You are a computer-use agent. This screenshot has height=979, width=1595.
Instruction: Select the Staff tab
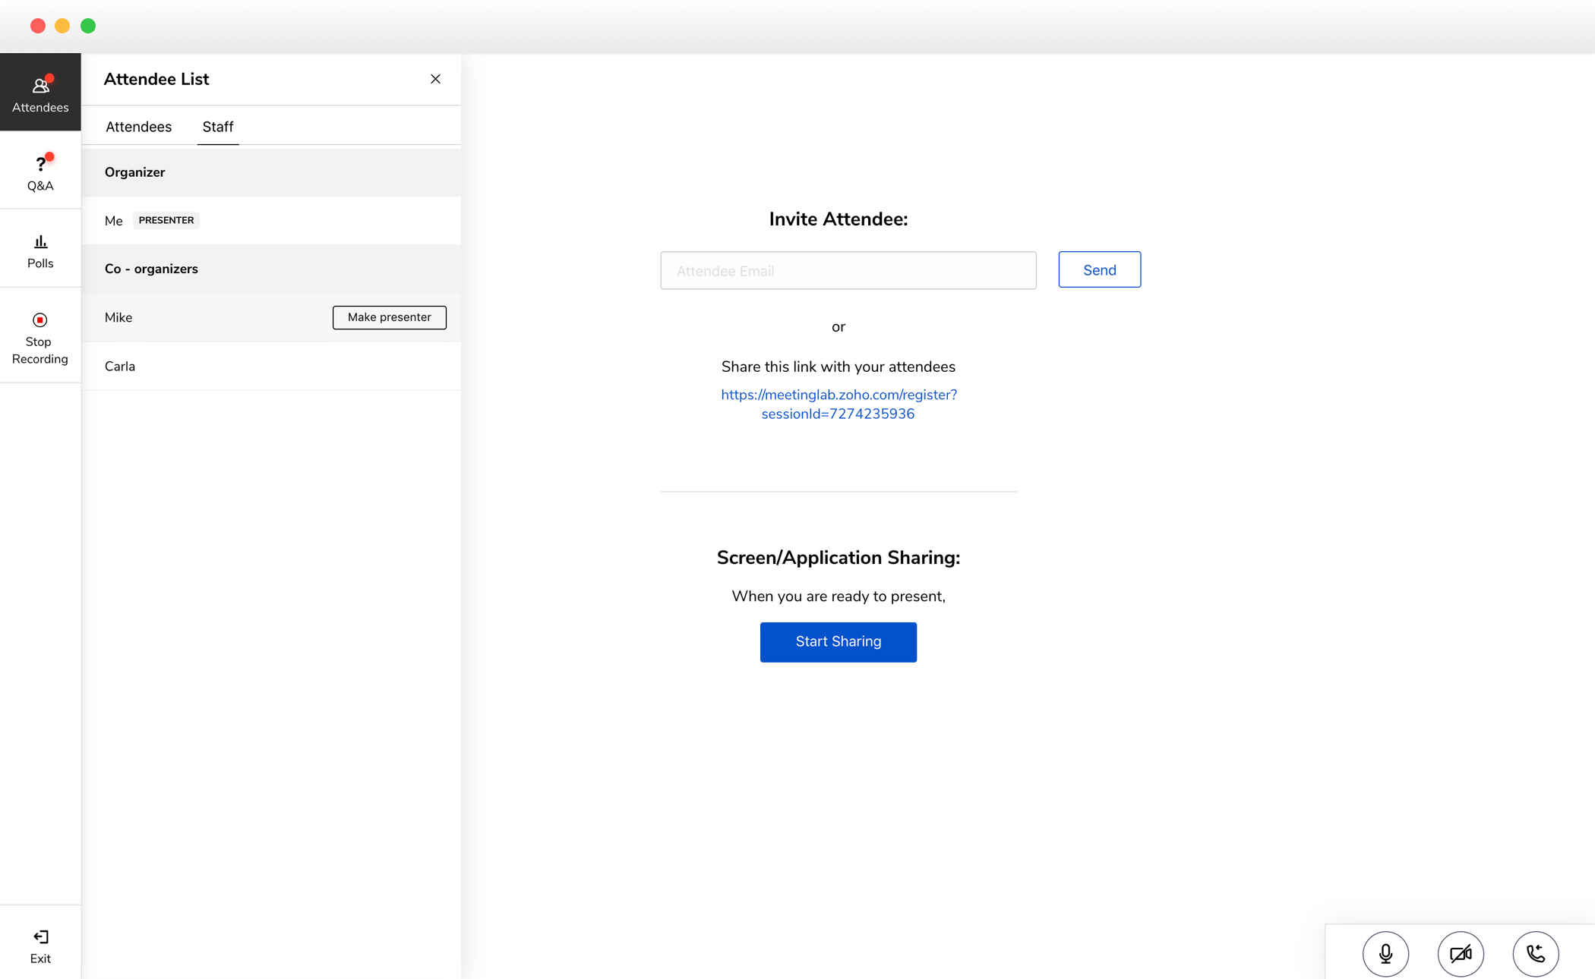pos(216,126)
